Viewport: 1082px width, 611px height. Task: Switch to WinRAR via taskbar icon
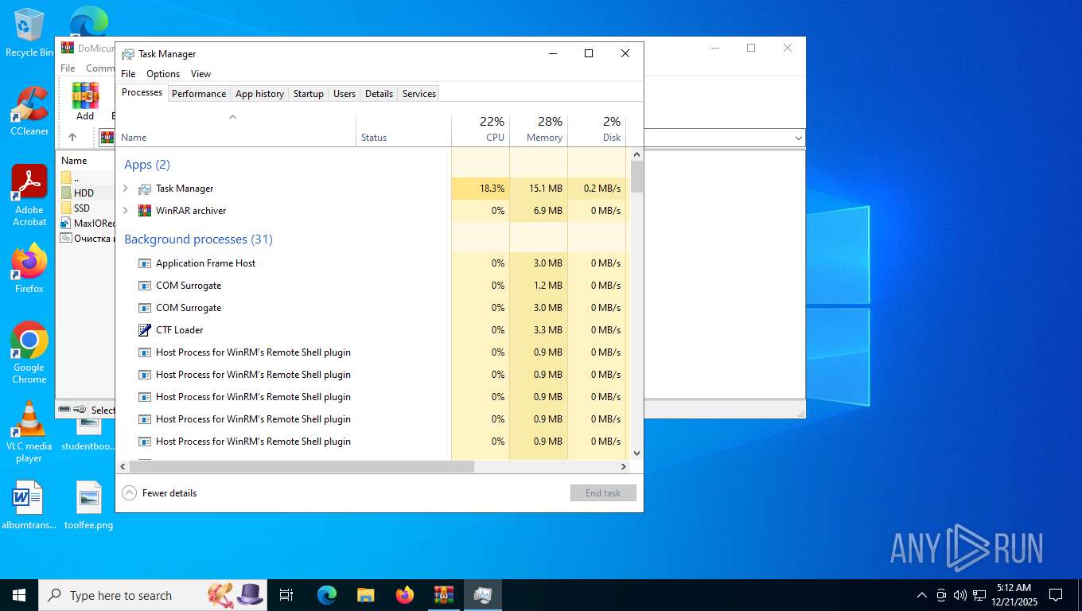[444, 595]
